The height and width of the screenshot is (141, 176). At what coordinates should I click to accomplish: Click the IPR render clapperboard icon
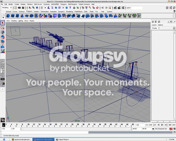tap(119, 8)
